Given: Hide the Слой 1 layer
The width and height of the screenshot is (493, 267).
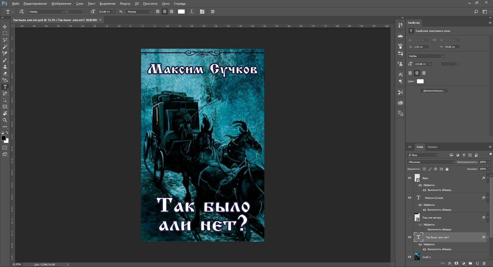Looking at the screenshot, I should pyautogui.click(x=410, y=257).
